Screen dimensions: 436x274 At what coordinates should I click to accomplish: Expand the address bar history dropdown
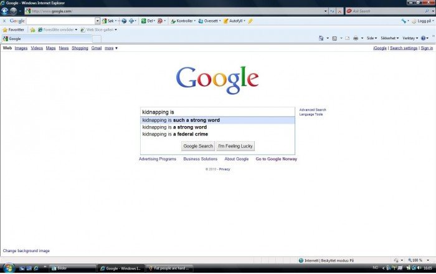coord(326,11)
